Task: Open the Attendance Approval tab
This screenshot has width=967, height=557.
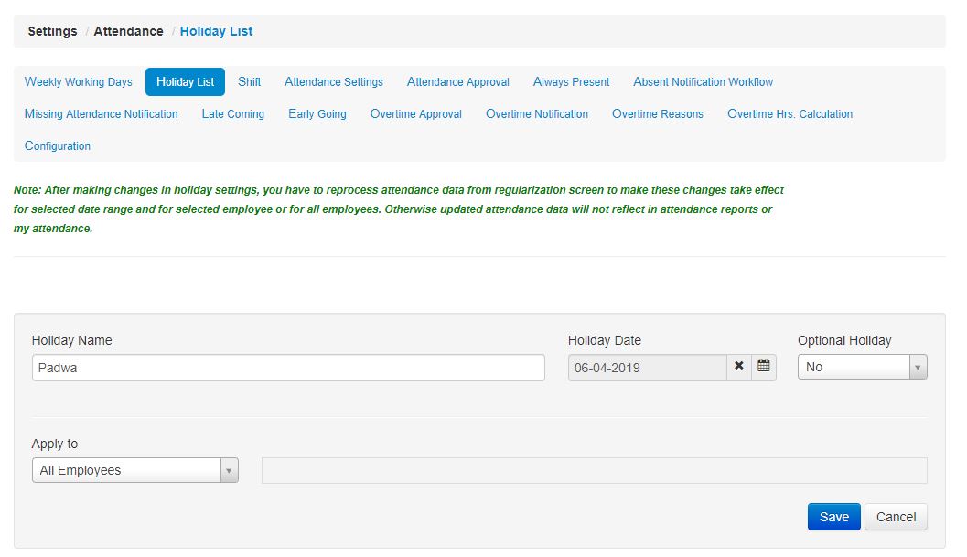Action: tap(457, 82)
